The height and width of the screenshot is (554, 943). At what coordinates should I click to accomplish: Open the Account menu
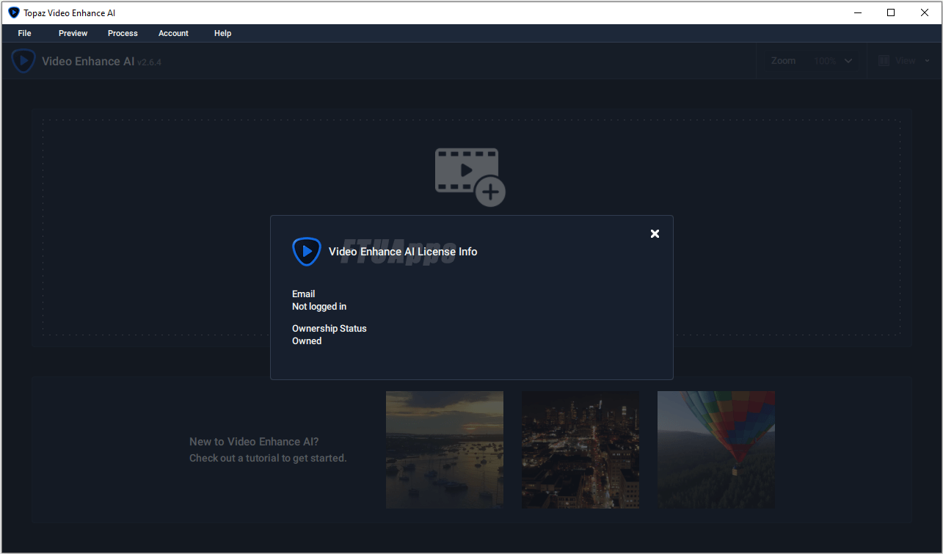pos(173,33)
